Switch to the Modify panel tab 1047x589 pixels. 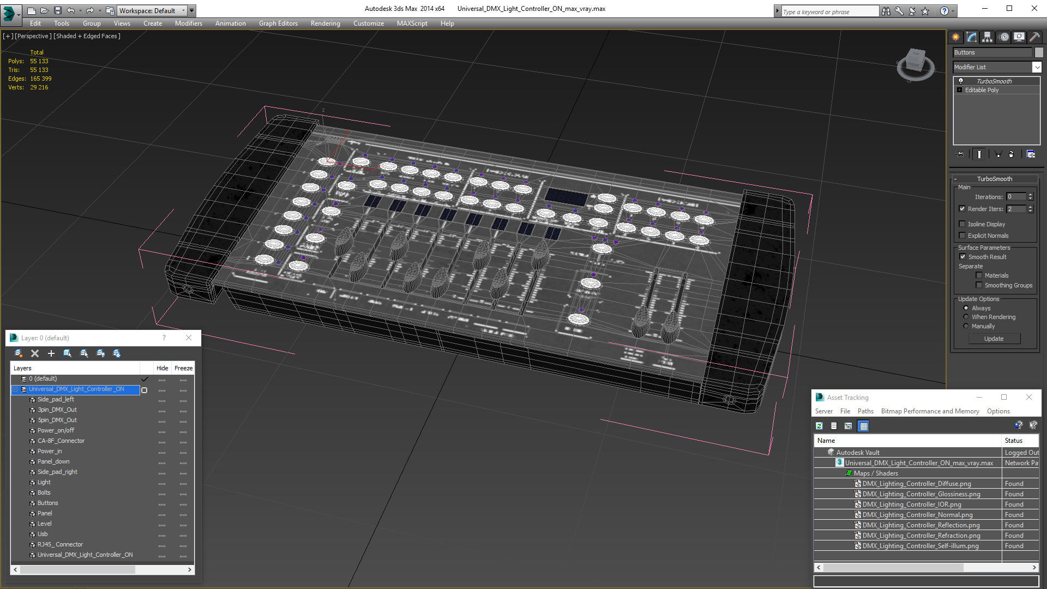[x=972, y=37]
